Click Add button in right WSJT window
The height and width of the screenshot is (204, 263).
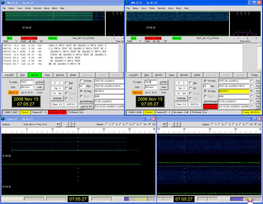pyautogui.click(x=164, y=87)
